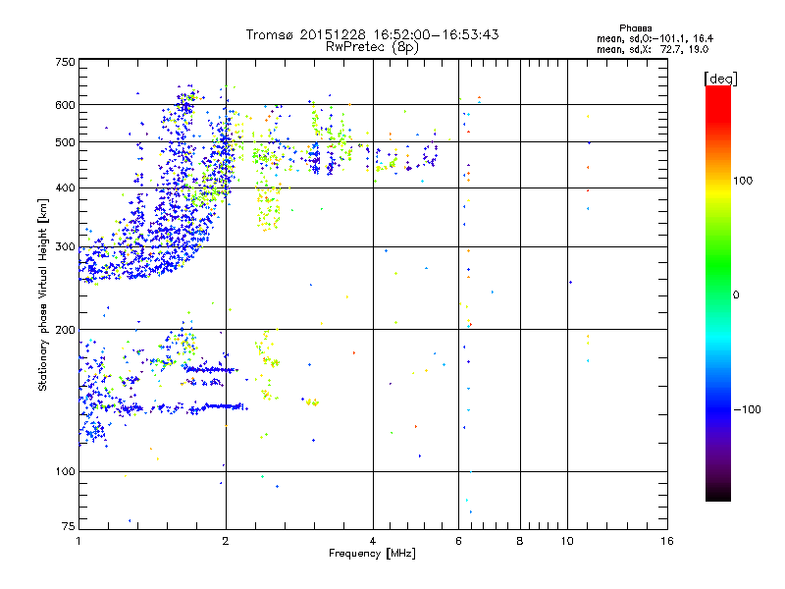Click the x-axis tick label '6'

click(458, 541)
